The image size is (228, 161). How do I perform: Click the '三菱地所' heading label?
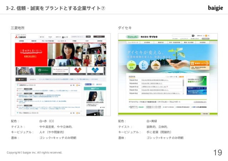point(18,28)
